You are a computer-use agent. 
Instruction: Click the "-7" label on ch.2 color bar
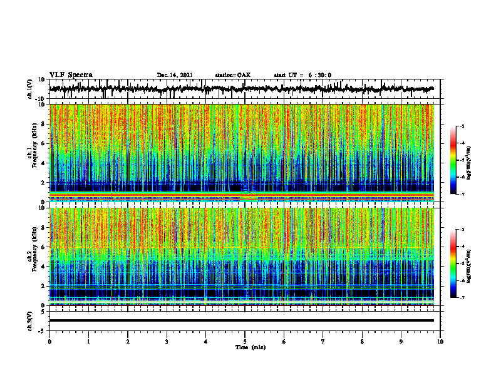coord(462,298)
